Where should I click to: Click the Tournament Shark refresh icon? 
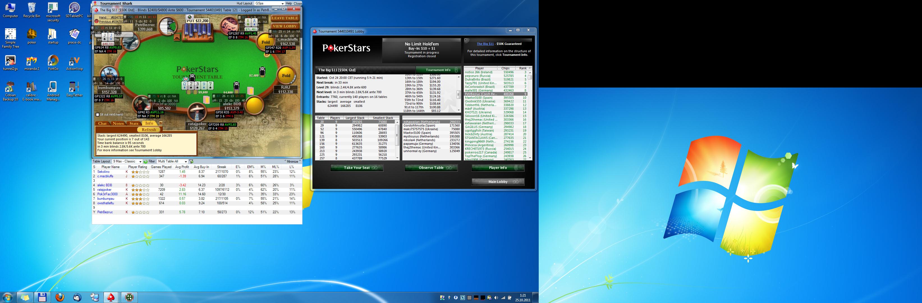pyautogui.click(x=146, y=161)
